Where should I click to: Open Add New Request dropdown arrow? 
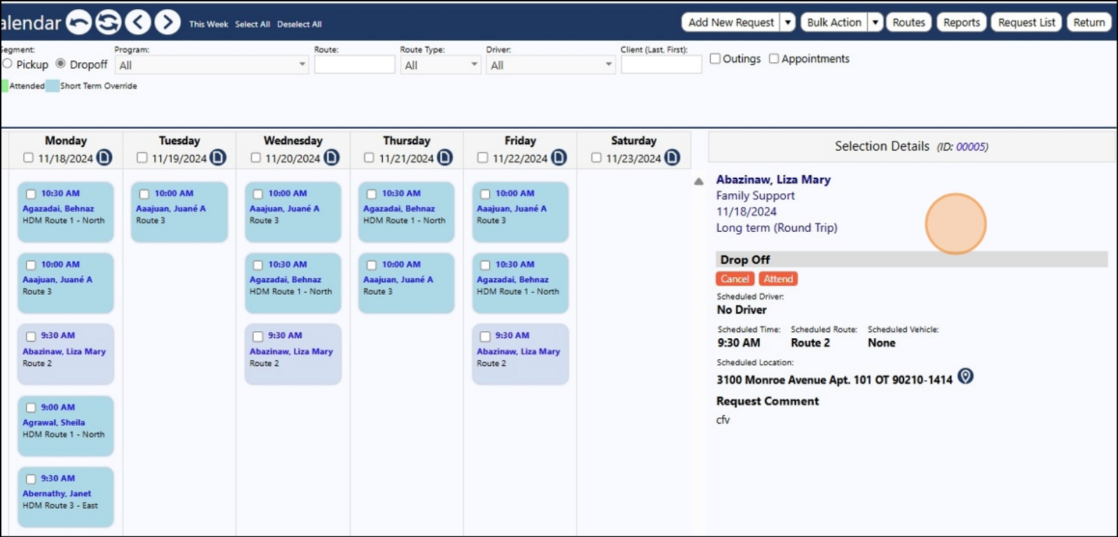click(788, 22)
